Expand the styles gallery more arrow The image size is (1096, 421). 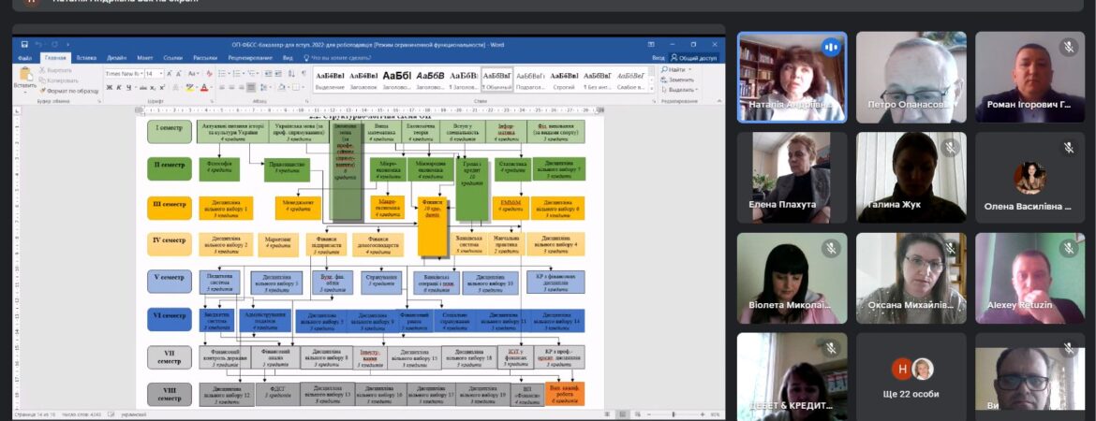652,89
